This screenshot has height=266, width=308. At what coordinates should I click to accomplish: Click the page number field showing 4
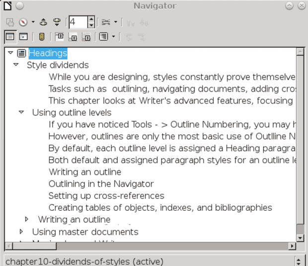pyautogui.click(x=78, y=22)
